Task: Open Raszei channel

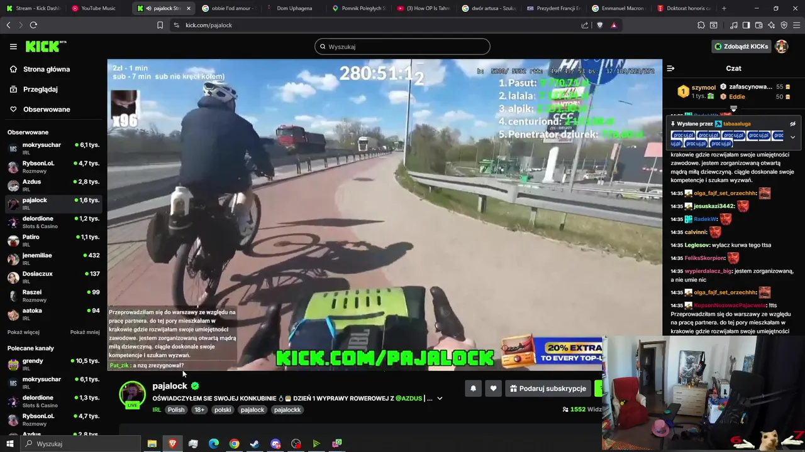Action: 53,296
